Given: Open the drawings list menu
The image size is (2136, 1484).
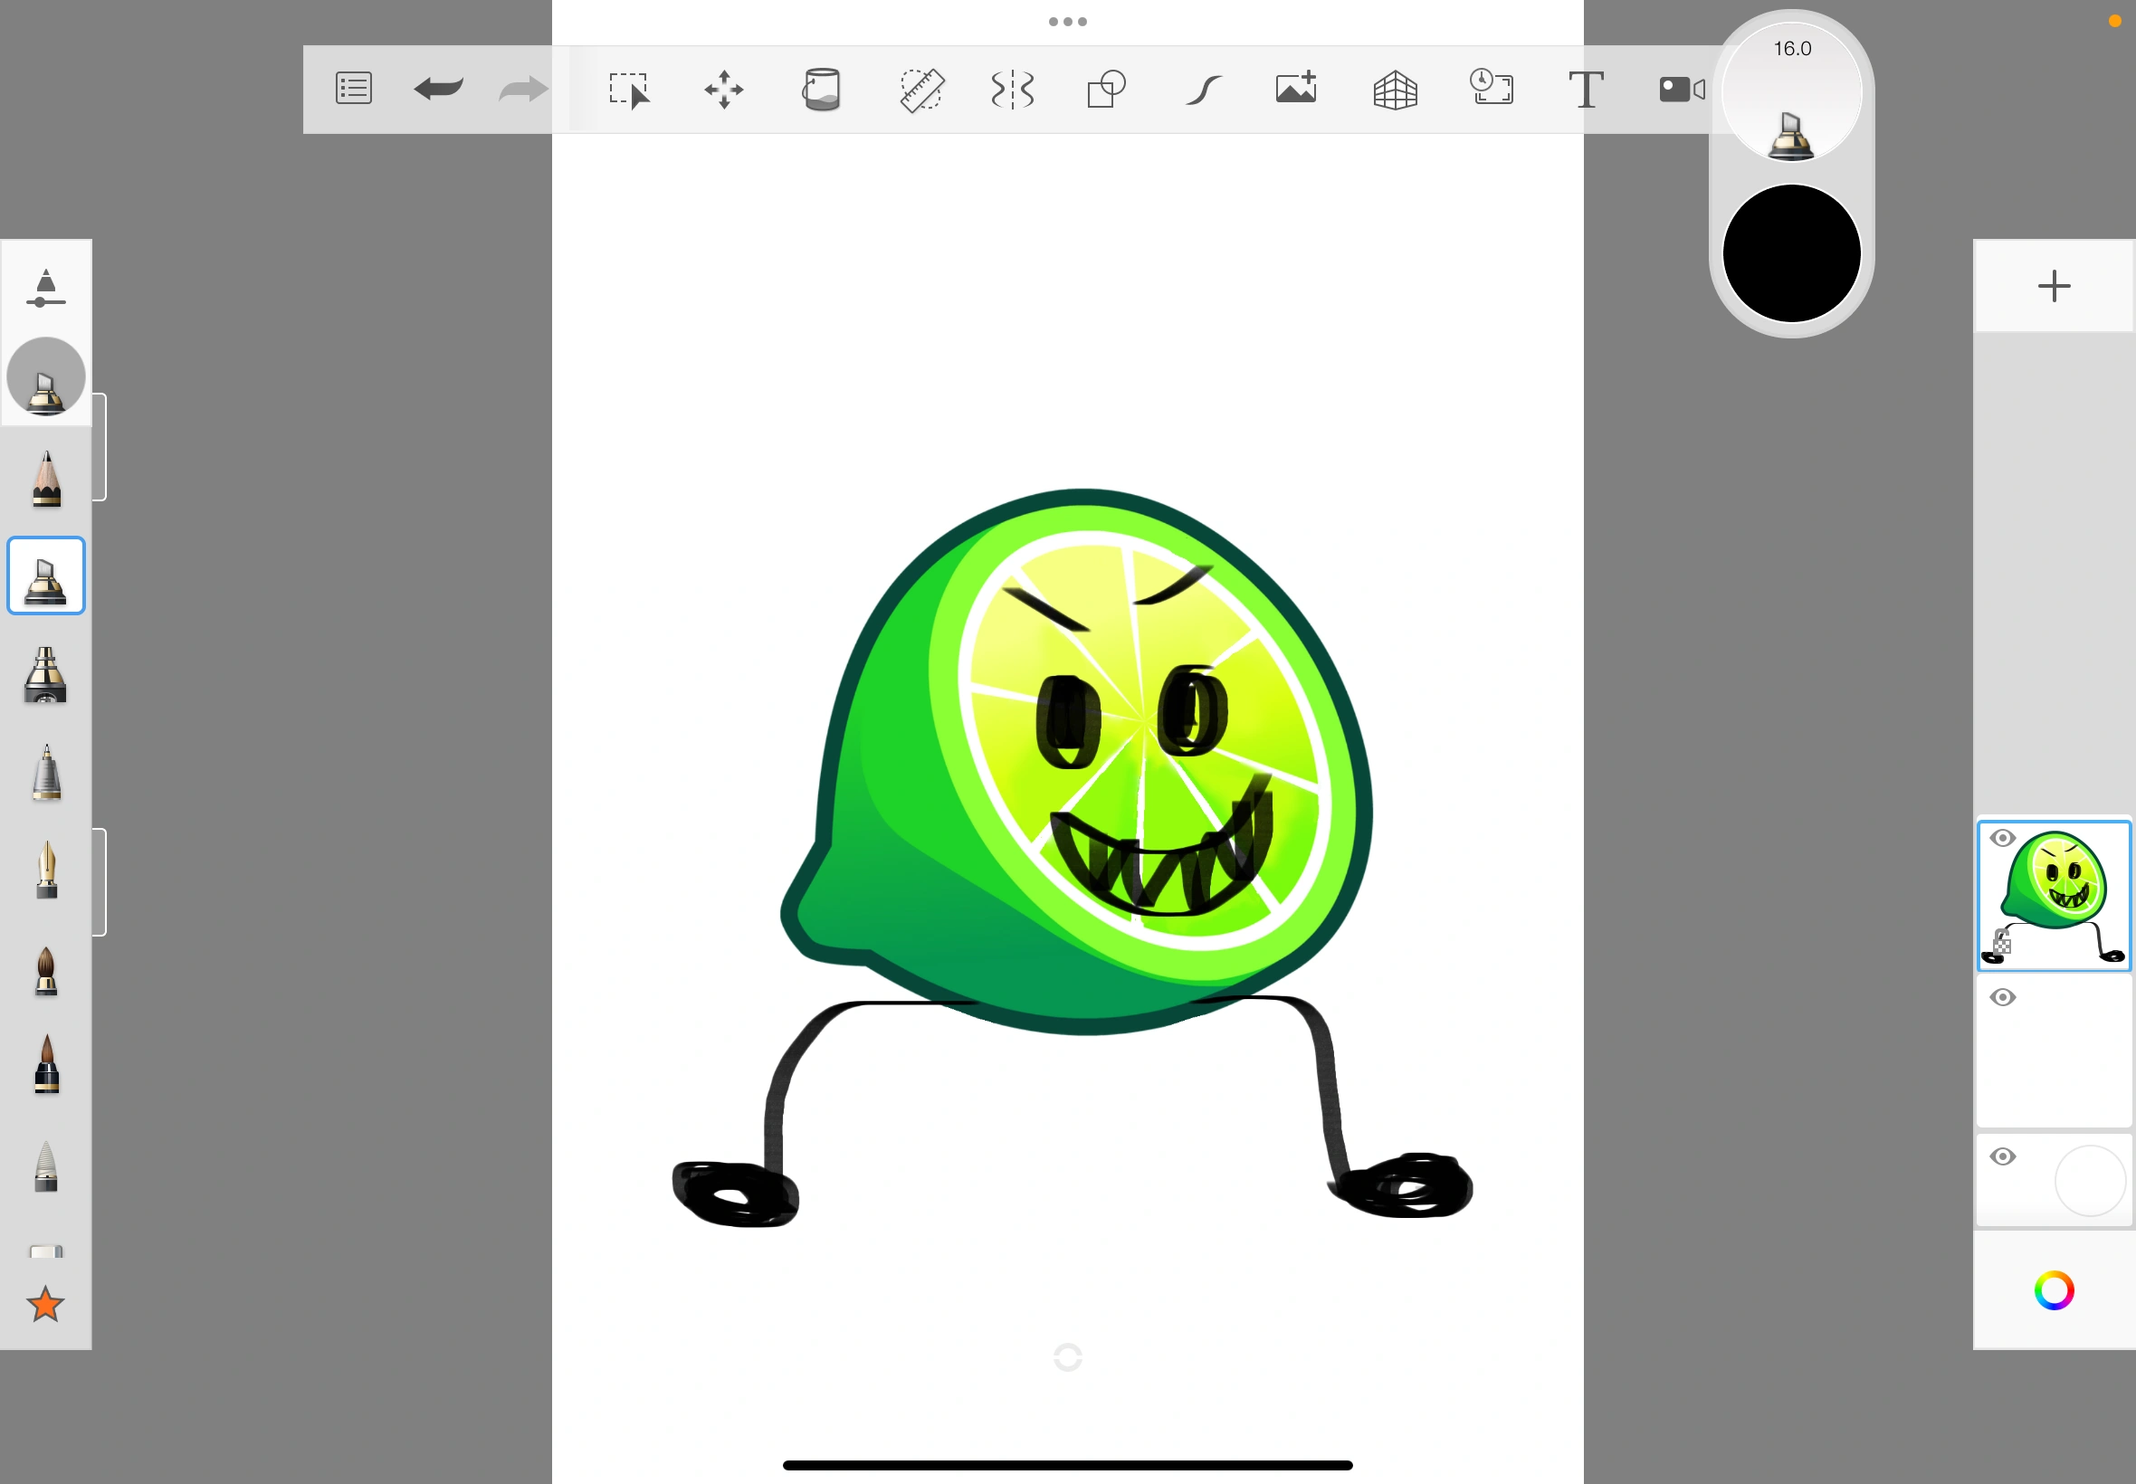Looking at the screenshot, I should click(353, 88).
